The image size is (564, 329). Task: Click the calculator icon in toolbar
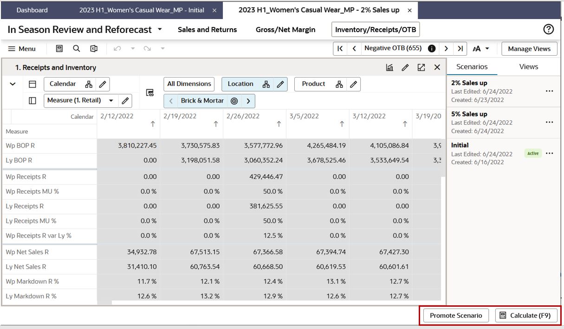(x=59, y=49)
